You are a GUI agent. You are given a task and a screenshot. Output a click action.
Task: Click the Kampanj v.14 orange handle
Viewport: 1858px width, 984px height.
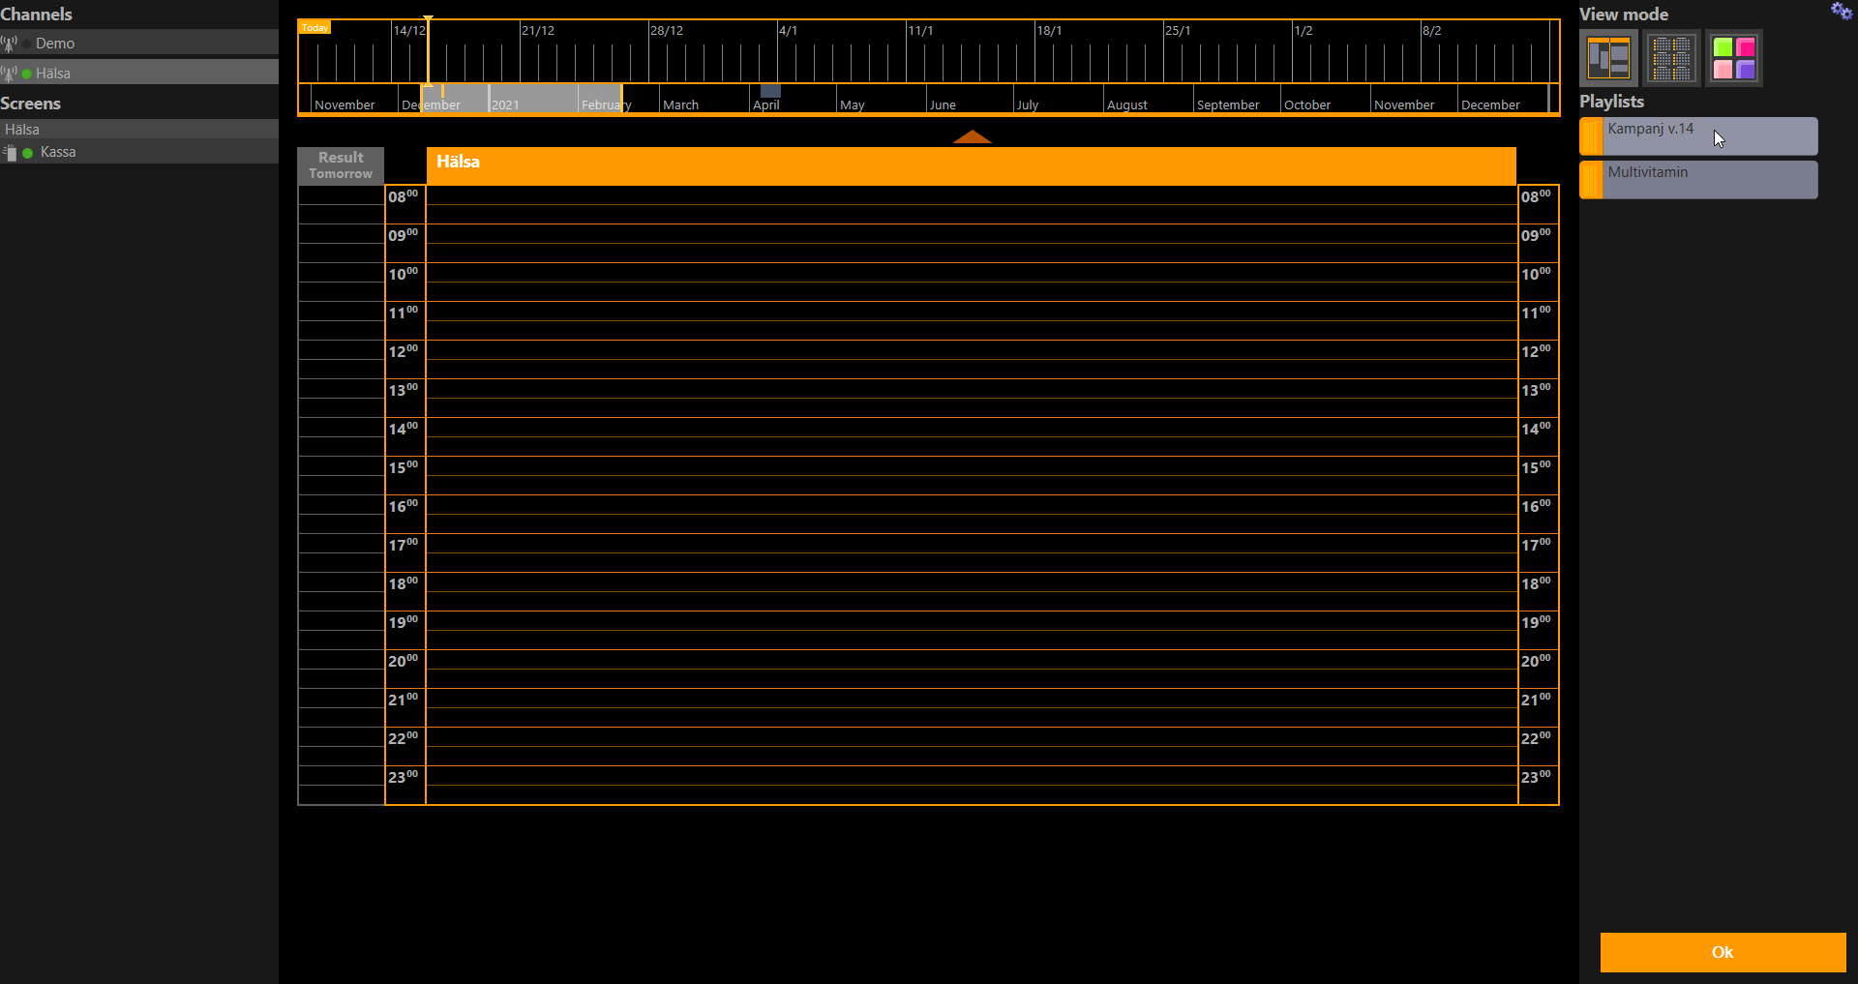click(1591, 136)
